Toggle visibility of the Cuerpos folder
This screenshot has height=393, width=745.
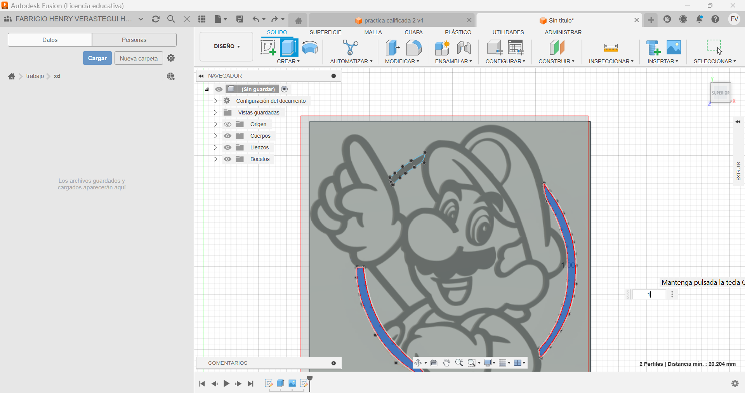[227, 136]
